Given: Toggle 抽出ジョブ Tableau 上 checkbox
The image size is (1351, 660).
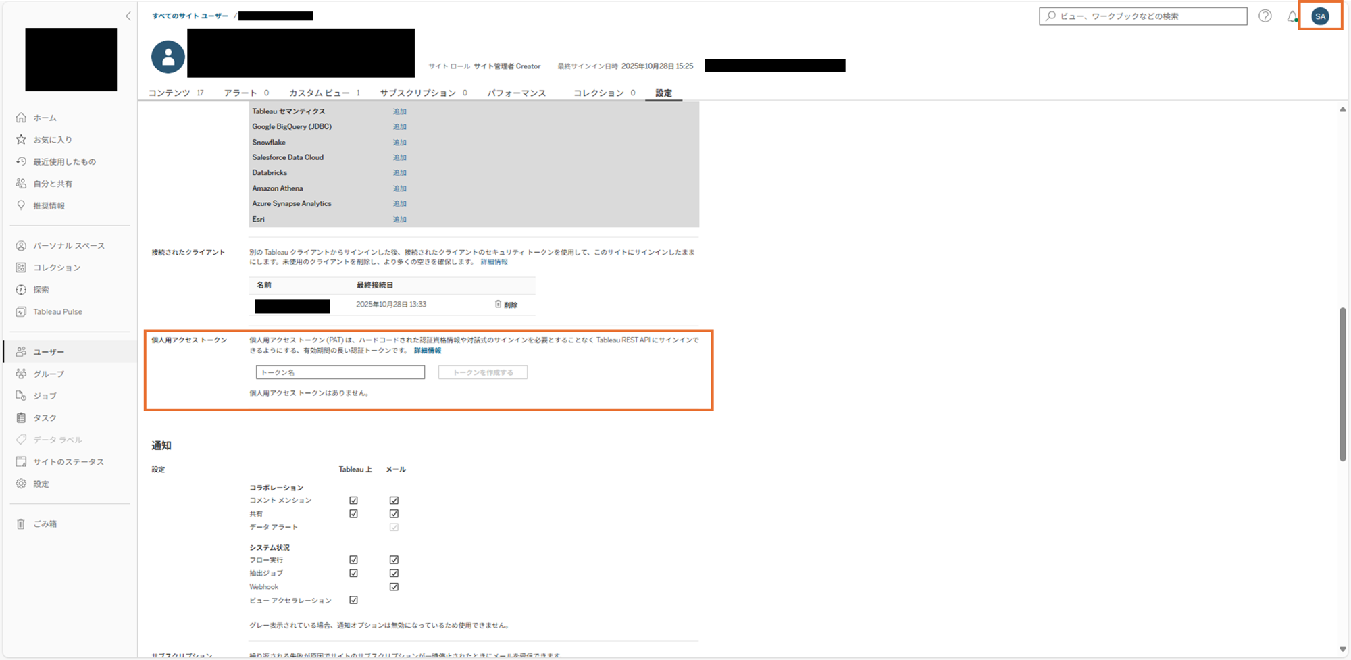Looking at the screenshot, I should pos(353,574).
